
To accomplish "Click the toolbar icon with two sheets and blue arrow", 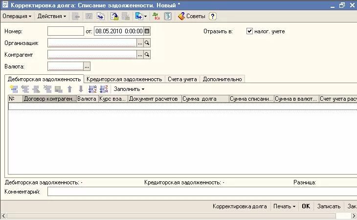I will coord(101,16).
